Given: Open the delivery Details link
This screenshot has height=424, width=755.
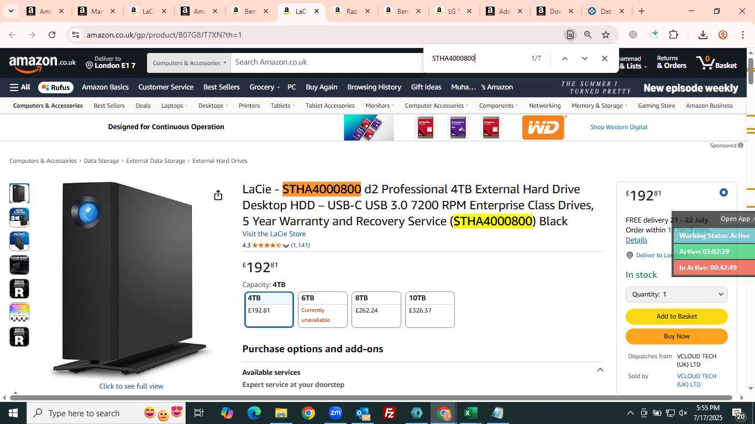Looking at the screenshot, I should 636,240.
